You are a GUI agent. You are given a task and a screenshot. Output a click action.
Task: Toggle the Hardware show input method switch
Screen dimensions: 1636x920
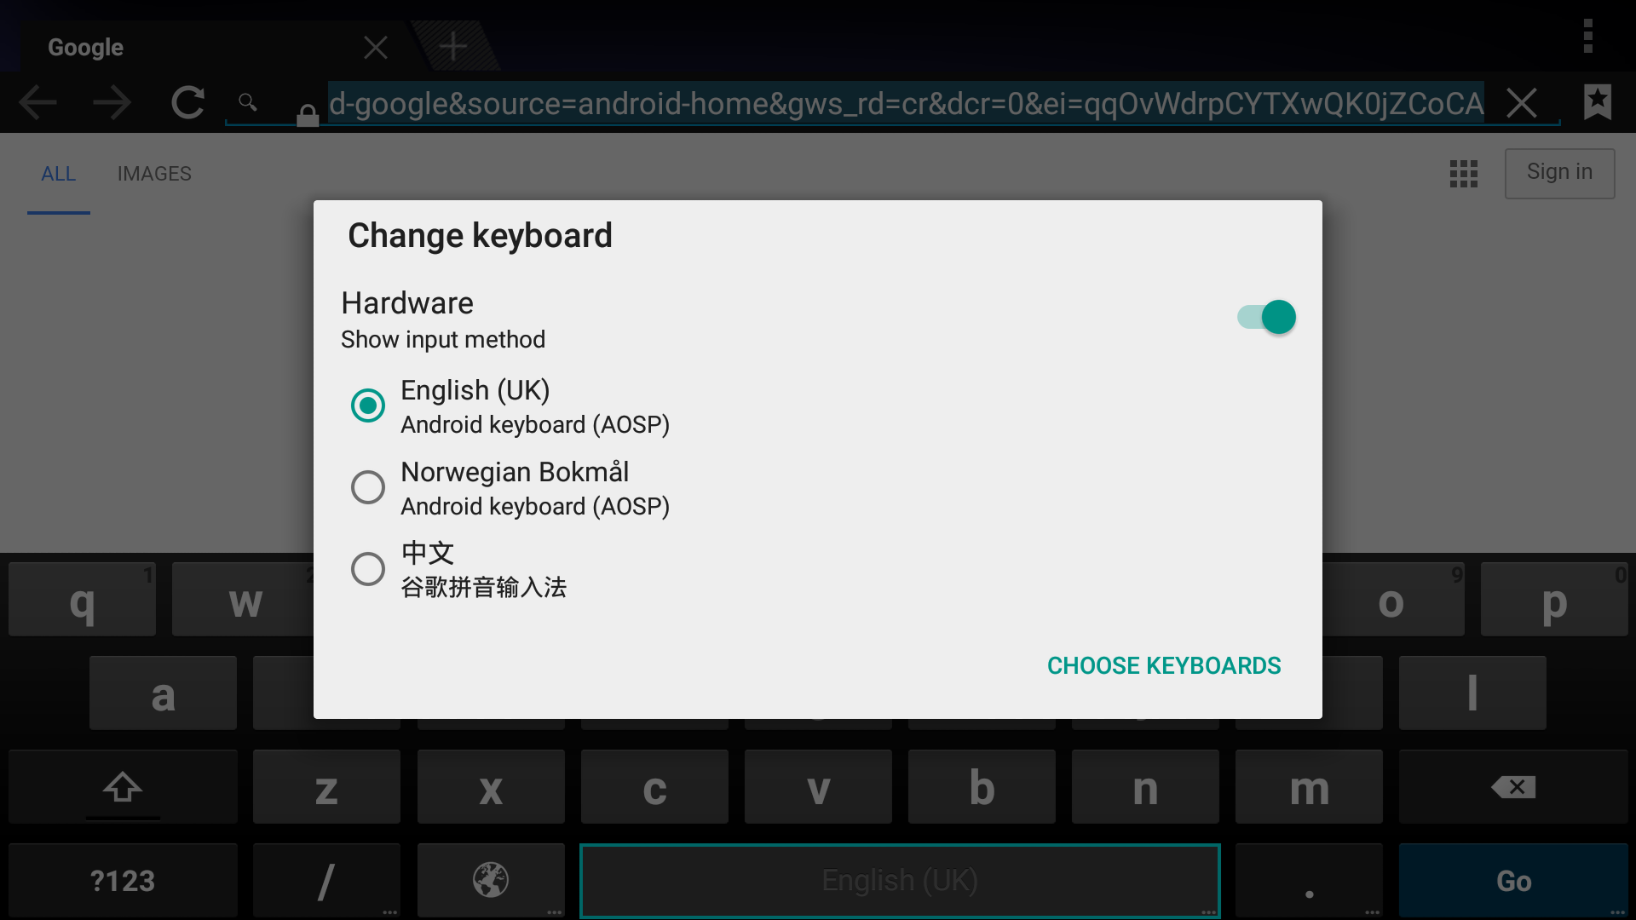1266,317
